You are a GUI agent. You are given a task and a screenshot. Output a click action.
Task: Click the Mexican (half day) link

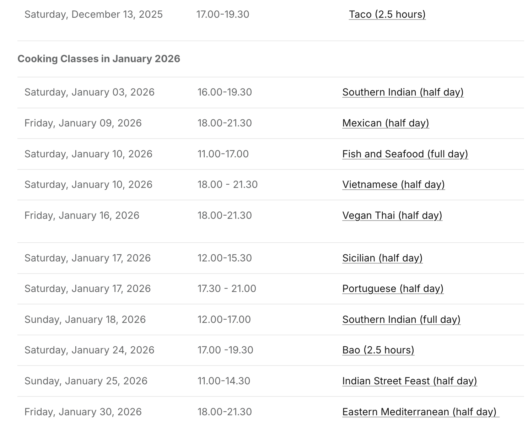386,123
